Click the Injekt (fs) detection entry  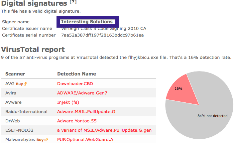tap(68, 102)
